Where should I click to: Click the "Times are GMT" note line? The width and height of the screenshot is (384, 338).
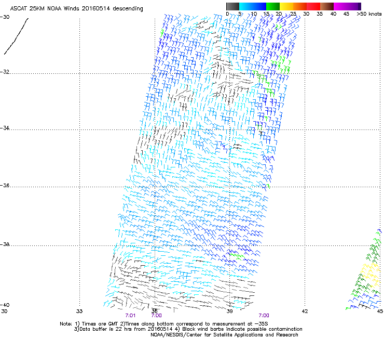(164, 324)
